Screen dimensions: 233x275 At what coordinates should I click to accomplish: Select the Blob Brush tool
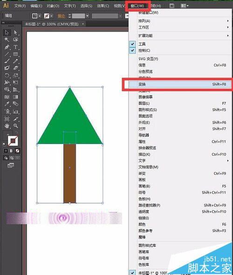[7, 68]
